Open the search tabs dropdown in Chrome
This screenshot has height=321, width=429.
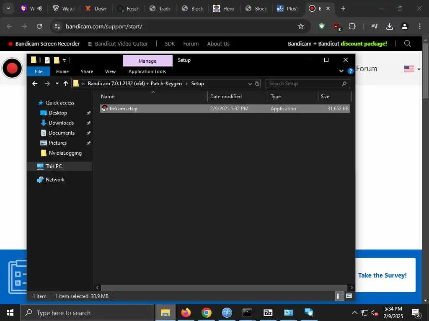8,8
